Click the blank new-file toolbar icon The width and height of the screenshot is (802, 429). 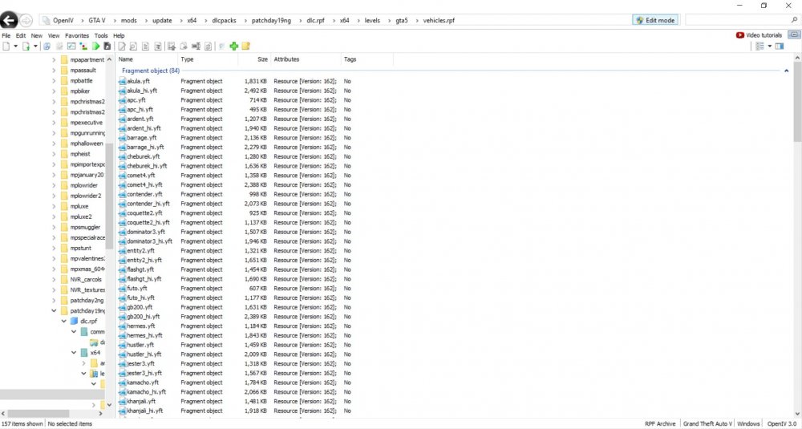coord(6,46)
